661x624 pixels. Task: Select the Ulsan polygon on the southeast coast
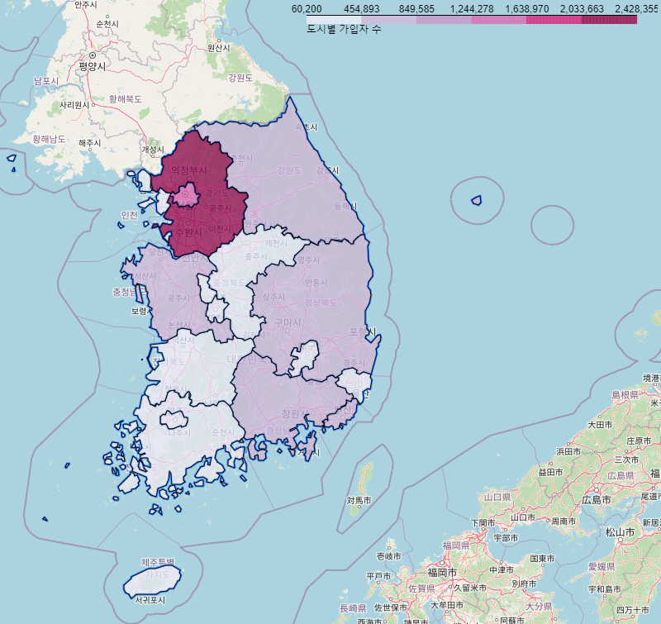[x=356, y=383]
